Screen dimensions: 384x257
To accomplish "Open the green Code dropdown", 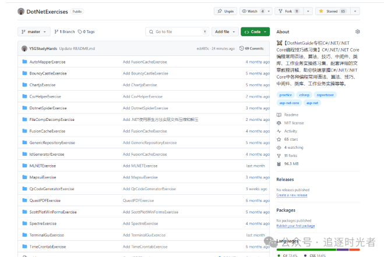I will 255,32.
